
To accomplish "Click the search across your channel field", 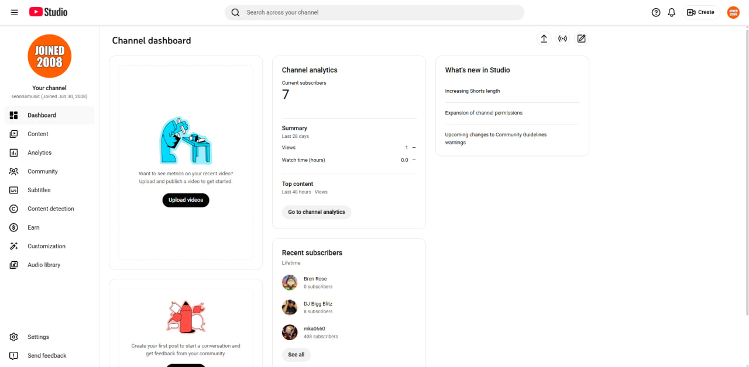I will [374, 12].
